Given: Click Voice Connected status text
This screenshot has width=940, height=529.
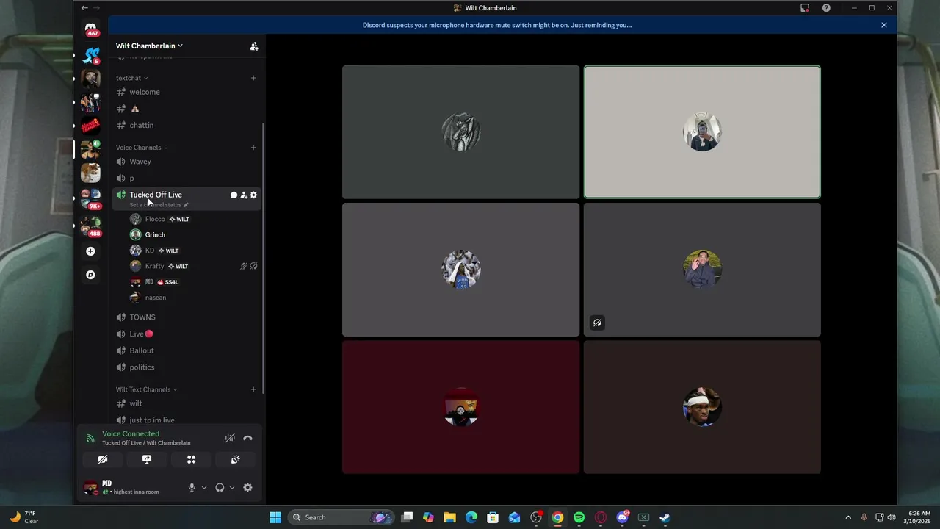Looking at the screenshot, I should point(131,433).
